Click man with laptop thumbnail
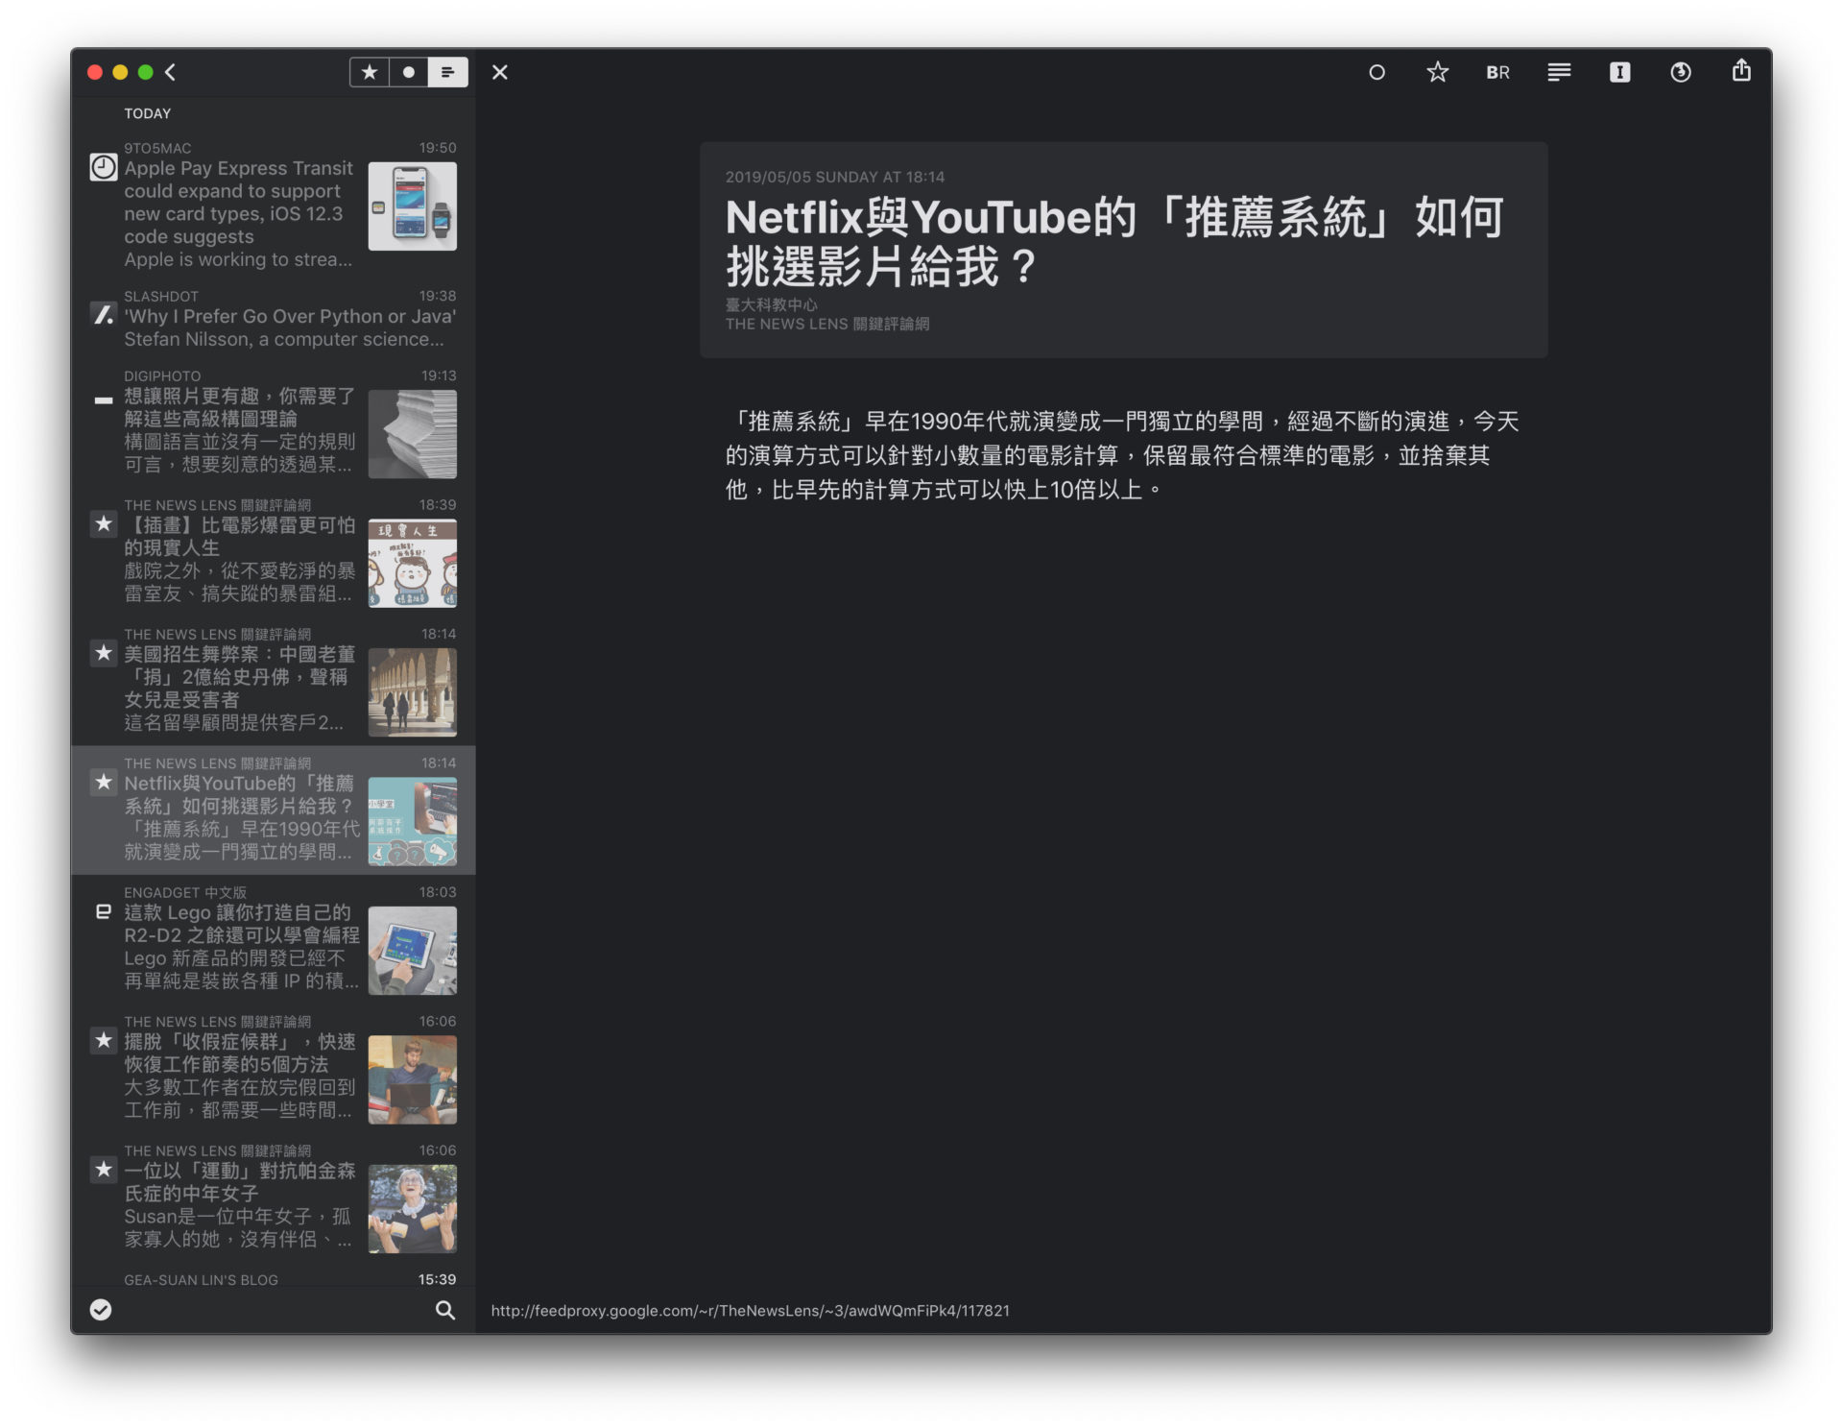Image resolution: width=1843 pixels, height=1428 pixels. point(413,1079)
